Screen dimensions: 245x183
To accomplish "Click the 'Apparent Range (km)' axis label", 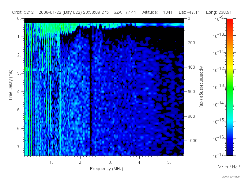I will (x=202, y=87).
